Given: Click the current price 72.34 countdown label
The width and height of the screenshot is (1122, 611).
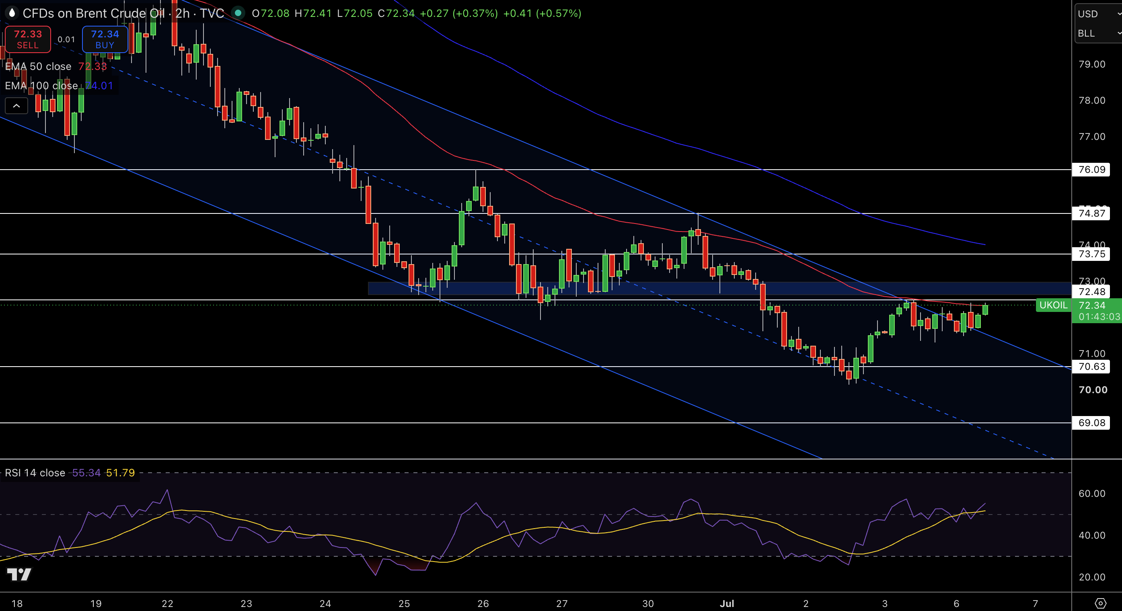Looking at the screenshot, I should point(1097,311).
